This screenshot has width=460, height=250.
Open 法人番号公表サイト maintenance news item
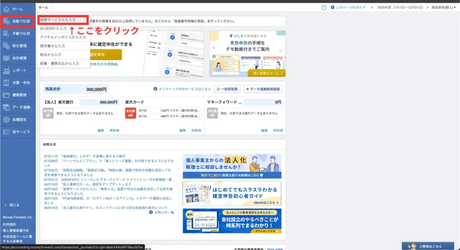coord(106,208)
